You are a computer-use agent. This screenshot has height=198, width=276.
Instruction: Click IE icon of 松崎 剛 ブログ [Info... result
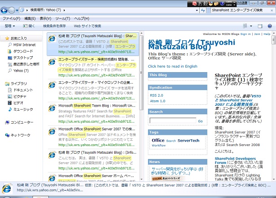pyautogui.click(x=52, y=155)
